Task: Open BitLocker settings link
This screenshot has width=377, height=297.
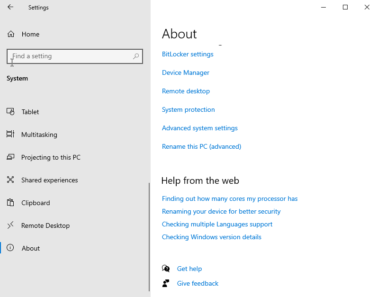Action: [x=188, y=54]
